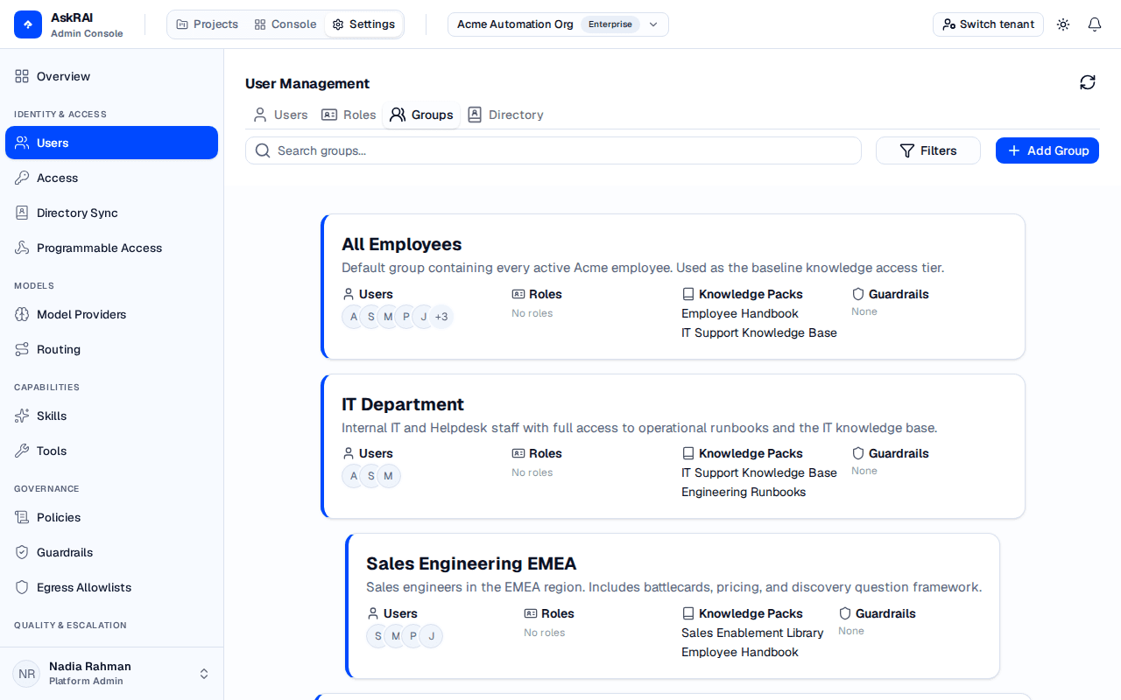The image size is (1121, 700).
Task: Open the Sales Engineering EMEA group title
Action: point(471,563)
